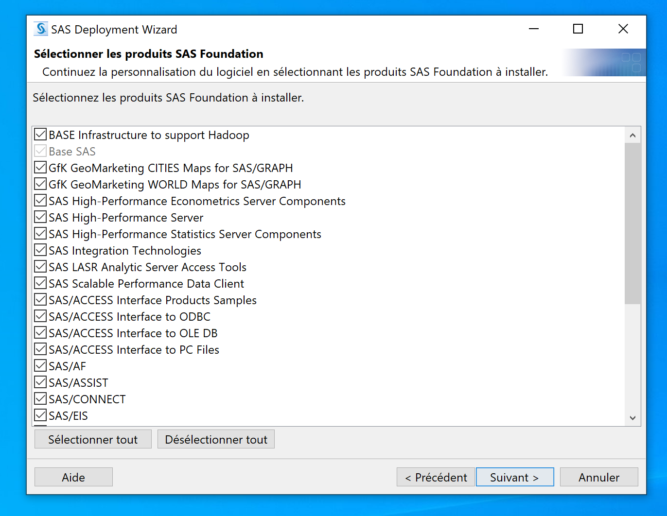Disable SAS LASR Analytic Server Access Tools

tap(41, 267)
